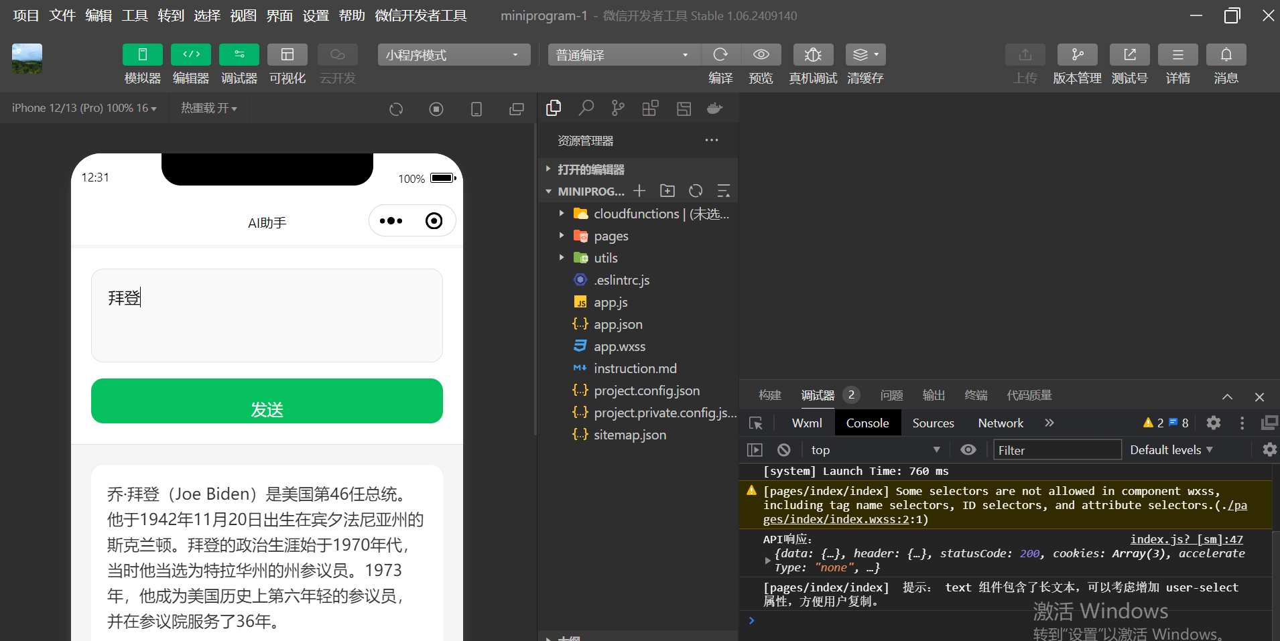Click the console Filter input field
1280x641 pixels.
coord(1056,450)
